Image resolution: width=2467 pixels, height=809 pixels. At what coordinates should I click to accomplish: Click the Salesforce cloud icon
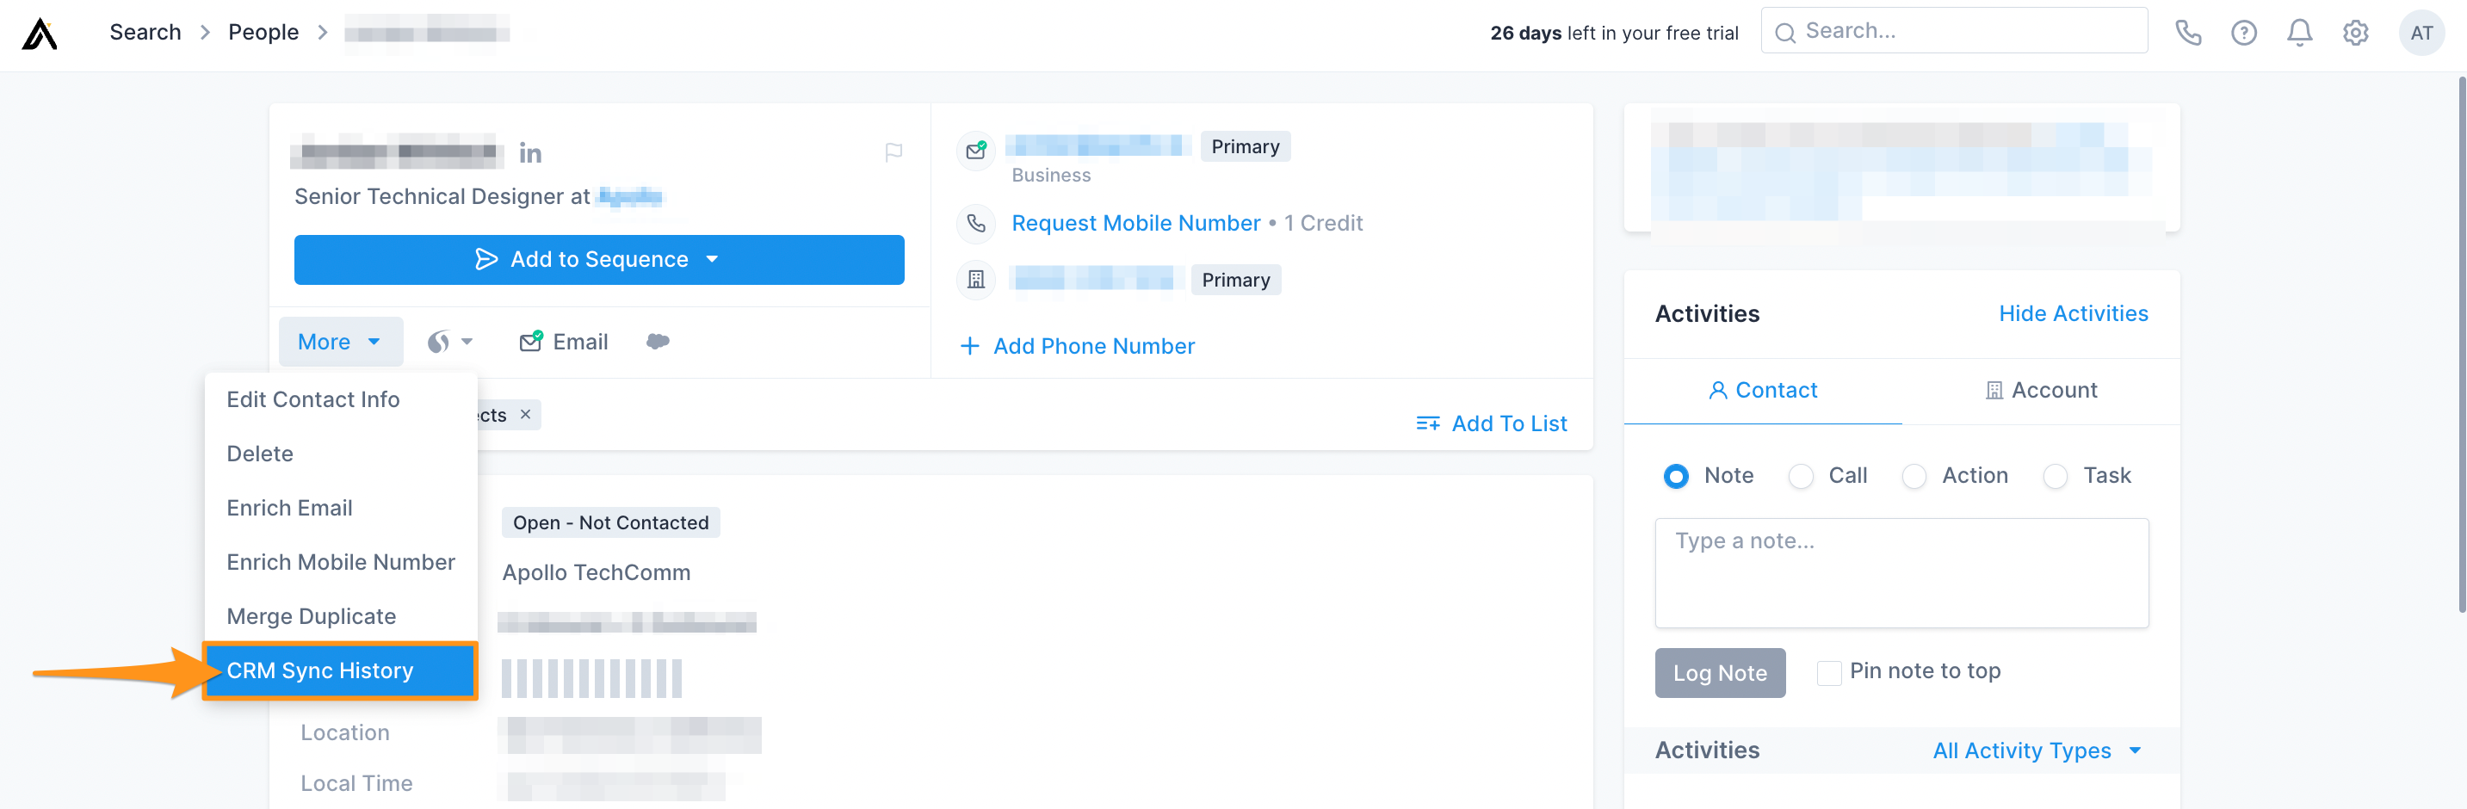(657, 342)
